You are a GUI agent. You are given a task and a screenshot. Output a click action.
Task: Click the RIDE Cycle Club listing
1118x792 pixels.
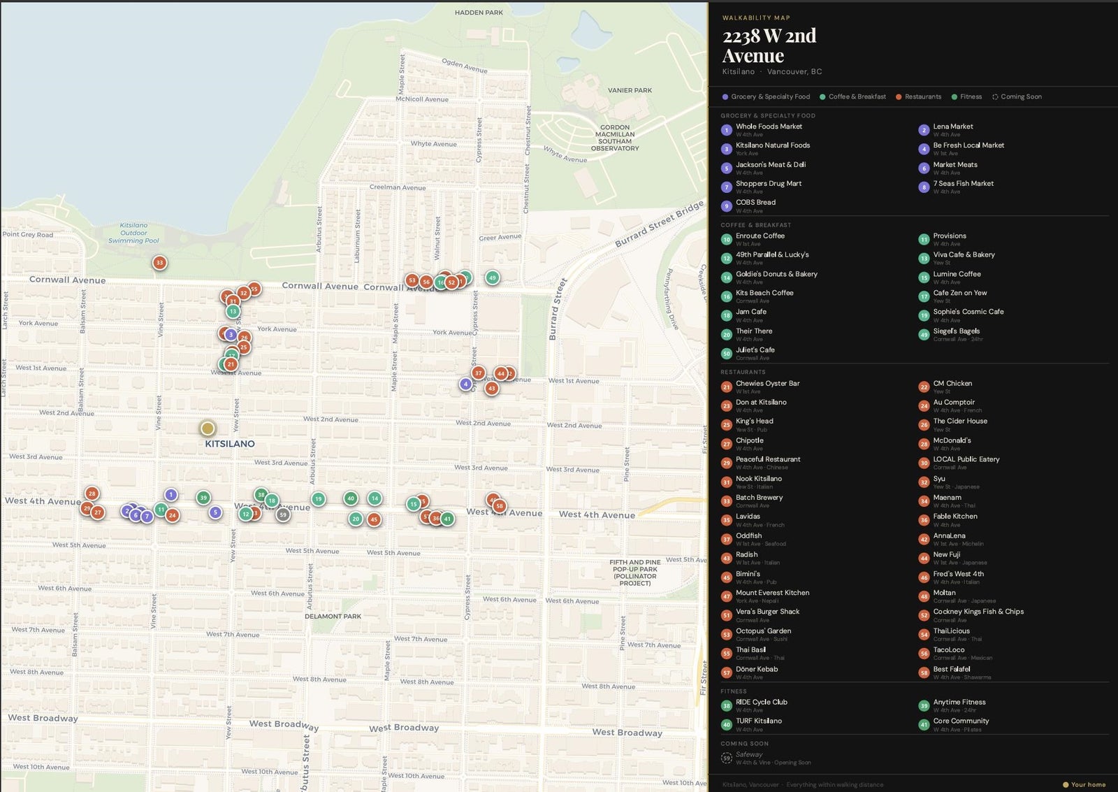tap(761, 703)
